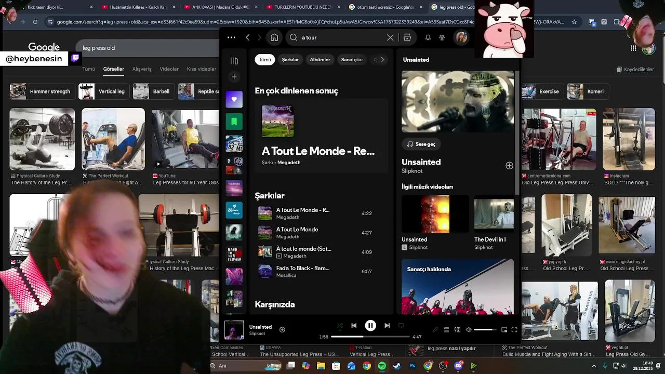Select the Şarkılar filter chip
The height and width of the screenshot is (374, 665).
pyautogui.click(x=290, y=60)
